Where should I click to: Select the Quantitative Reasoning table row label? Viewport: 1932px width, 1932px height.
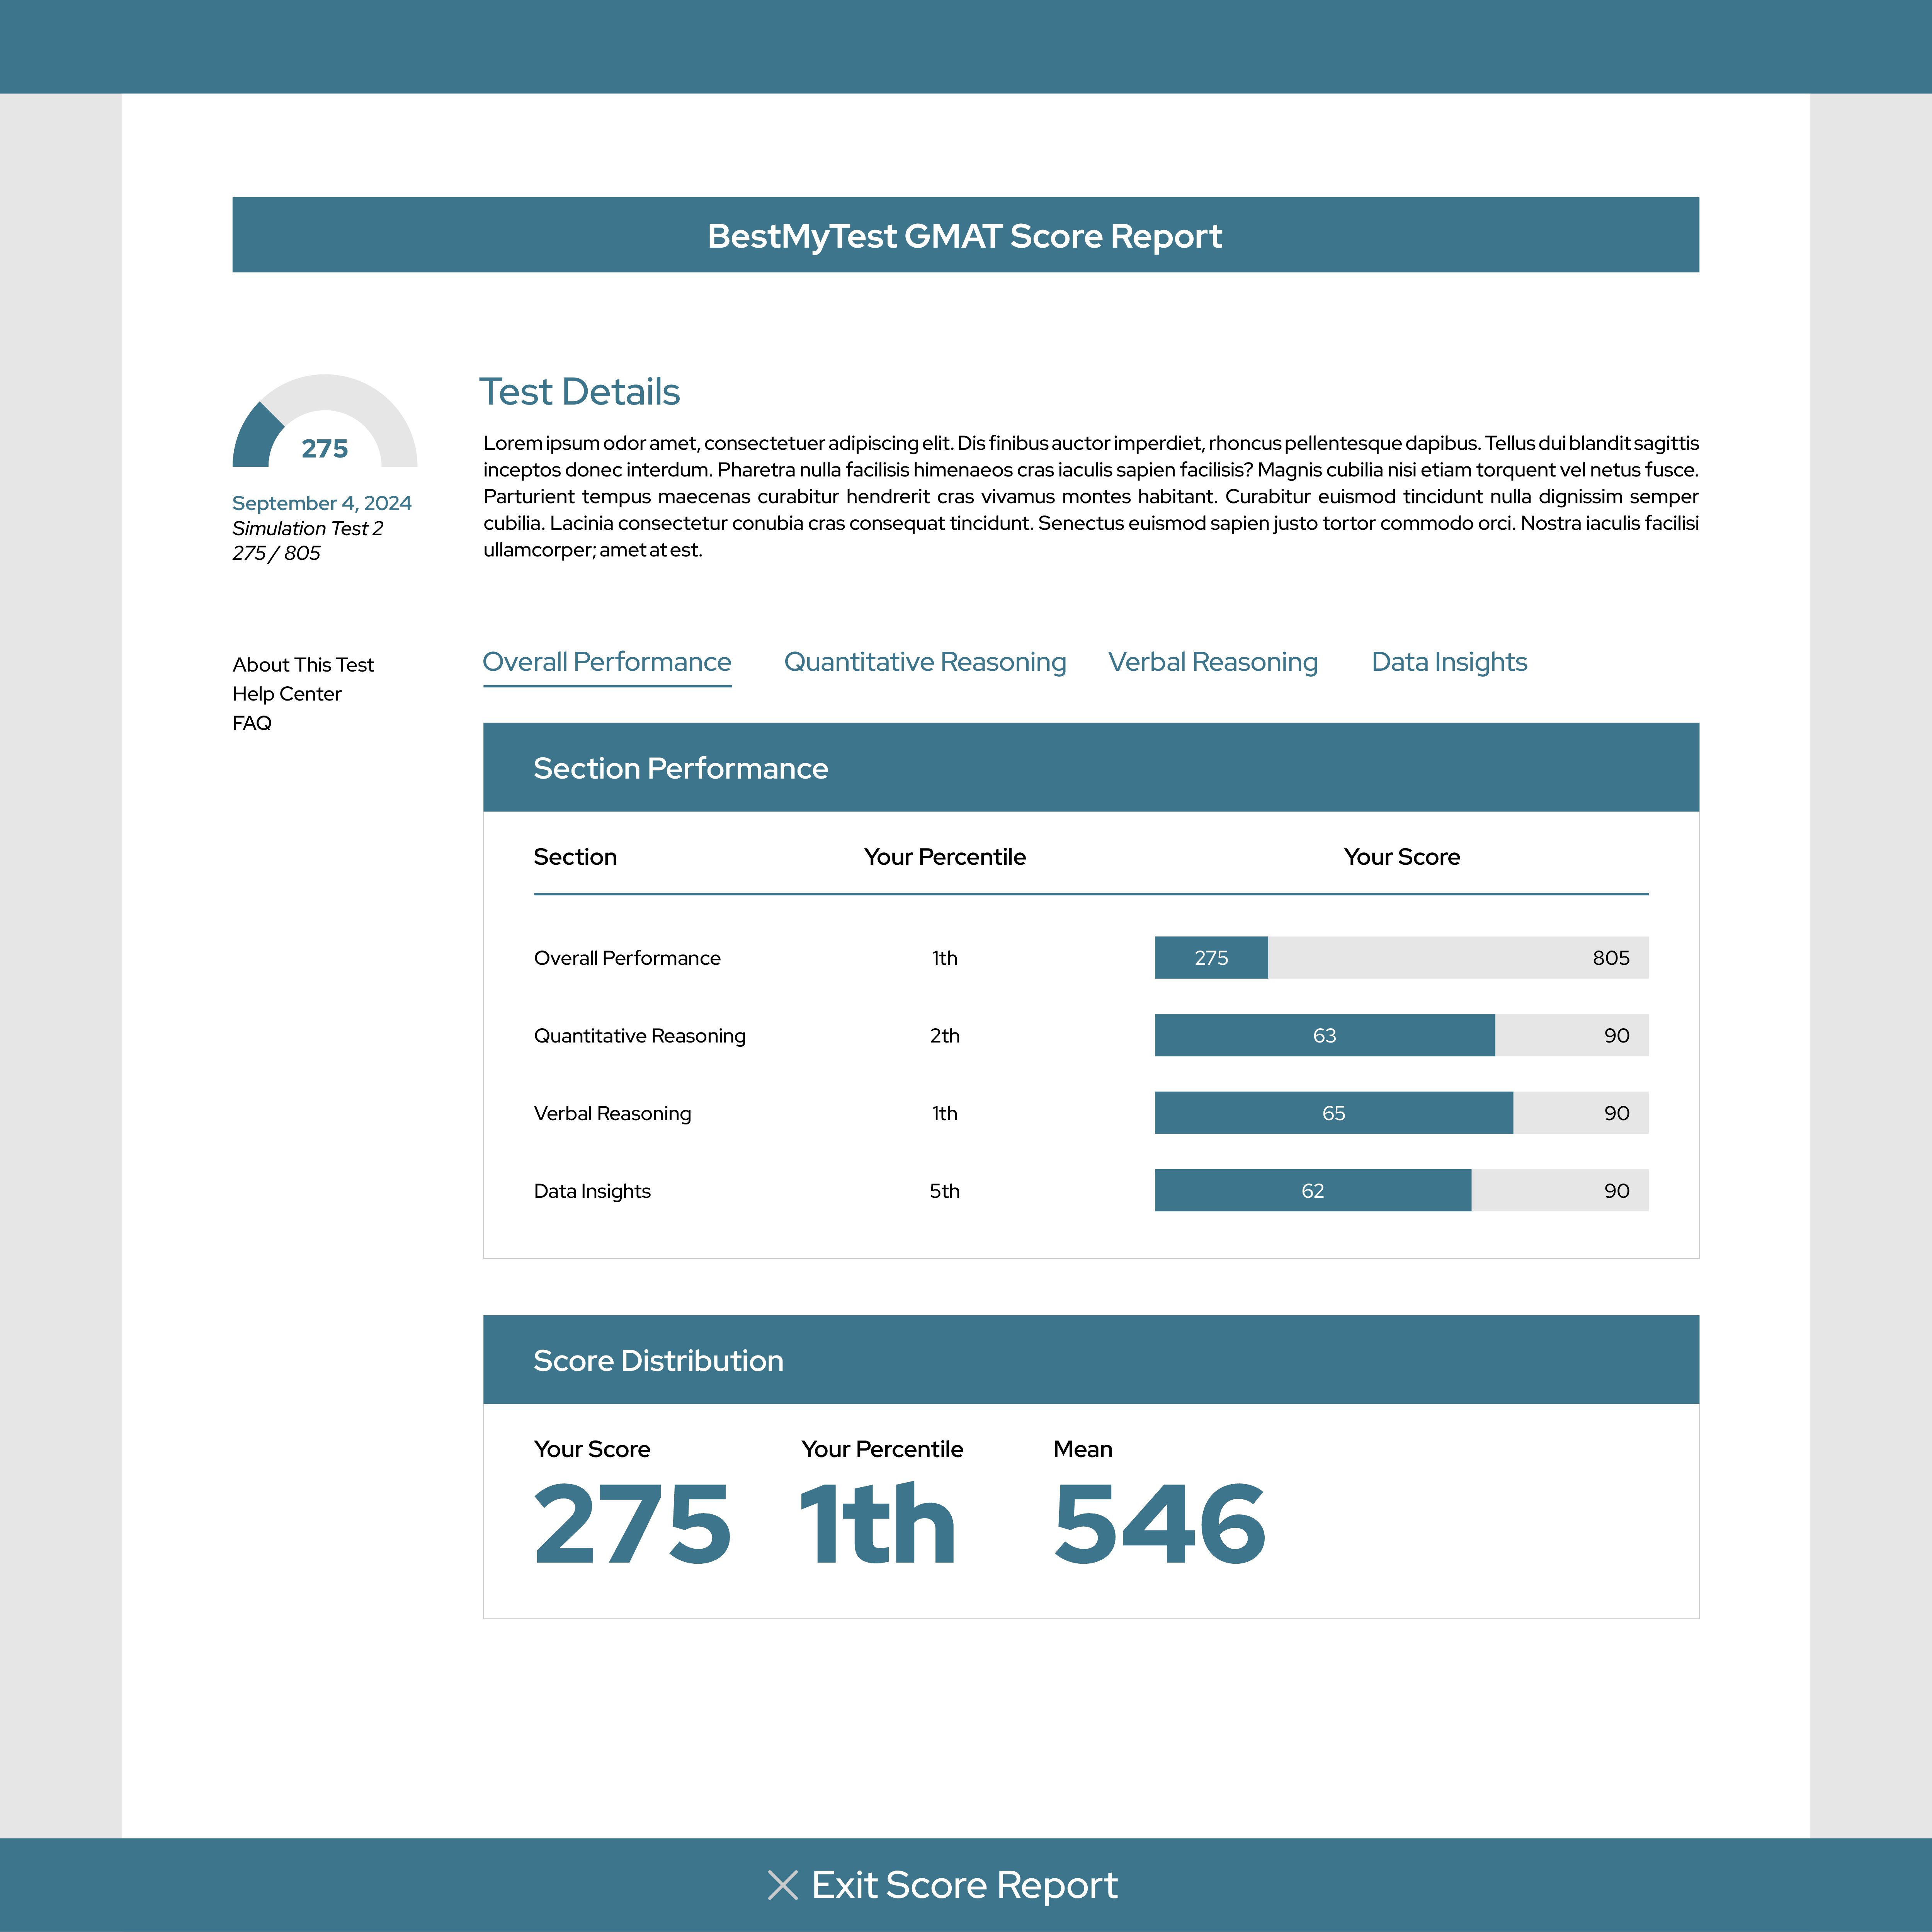(640, 1036)
